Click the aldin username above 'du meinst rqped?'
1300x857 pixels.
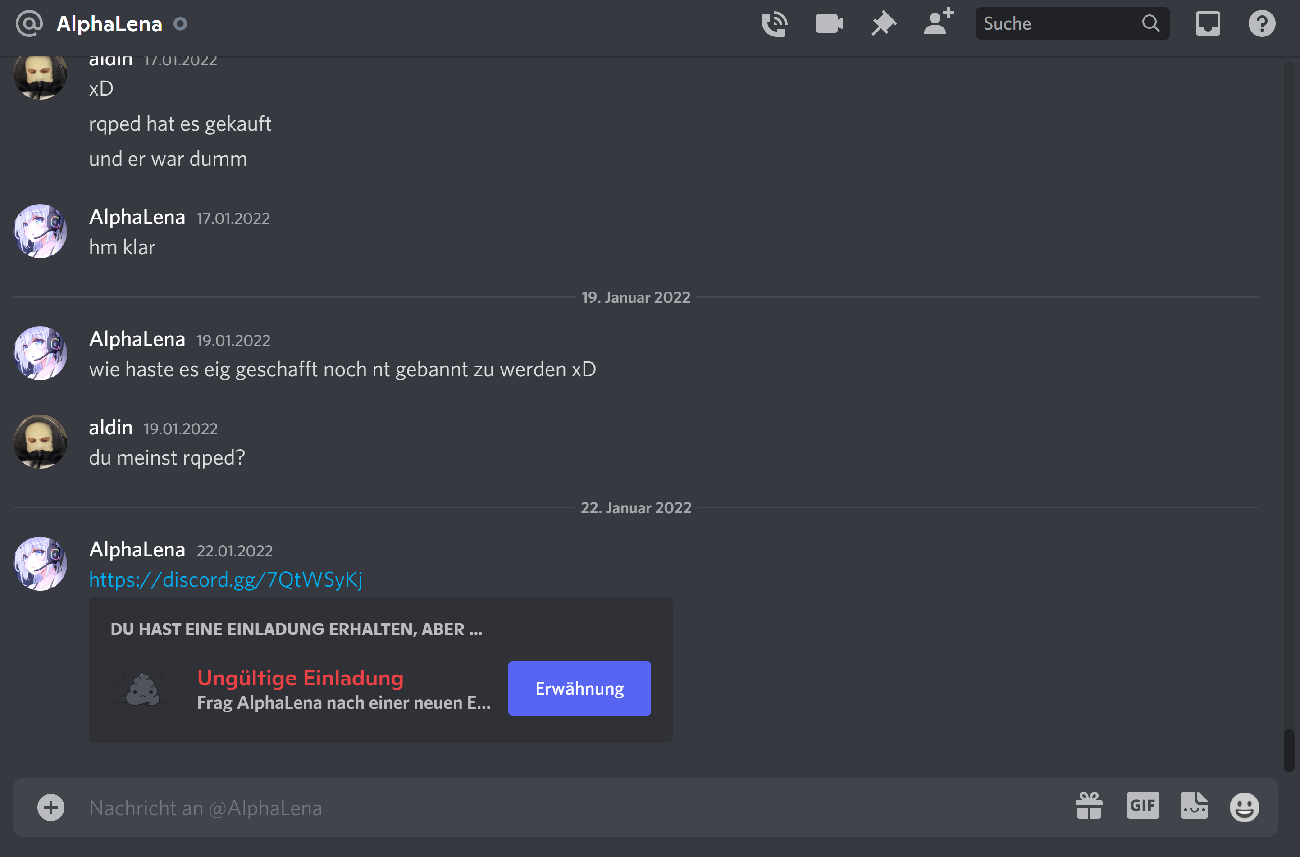tap(111, 427)
